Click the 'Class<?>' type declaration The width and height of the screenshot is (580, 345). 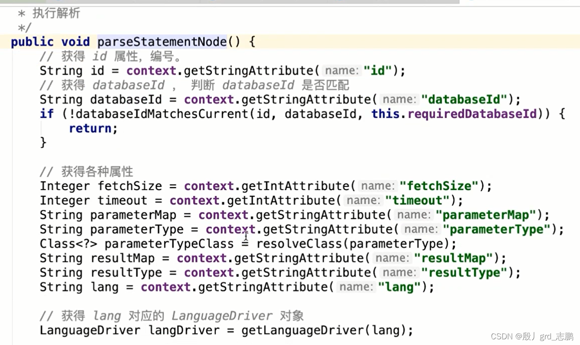tap(68, 244)
